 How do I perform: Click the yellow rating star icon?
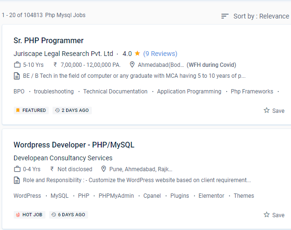point(137,54)
